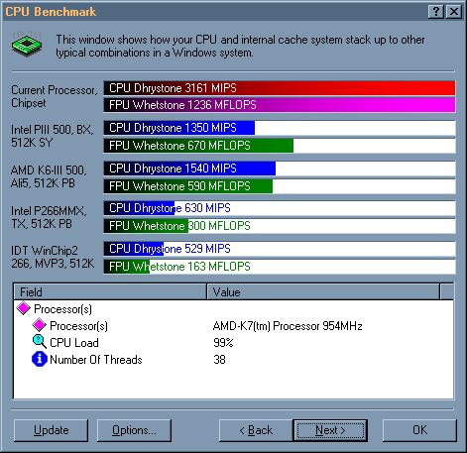Select the Number Of Threads row label

click(x=96, y=360)
